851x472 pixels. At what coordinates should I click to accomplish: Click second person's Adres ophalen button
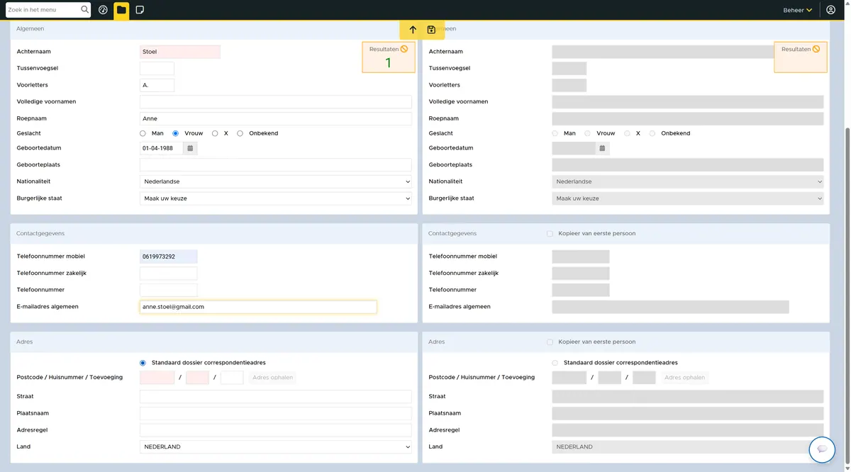684,378
